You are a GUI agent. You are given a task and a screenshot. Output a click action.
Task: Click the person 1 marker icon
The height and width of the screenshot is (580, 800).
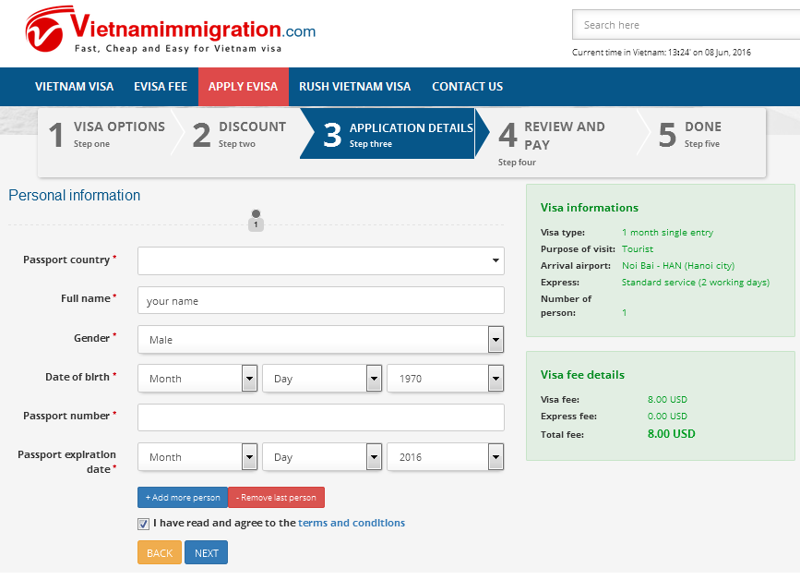coord(256,220)
